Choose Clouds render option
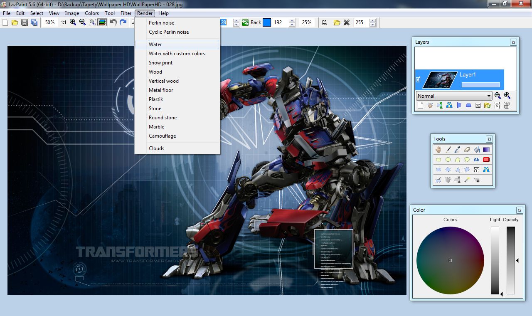Viewport: 532px width, 316px height. pyautogui.click(x=177, y=148)
